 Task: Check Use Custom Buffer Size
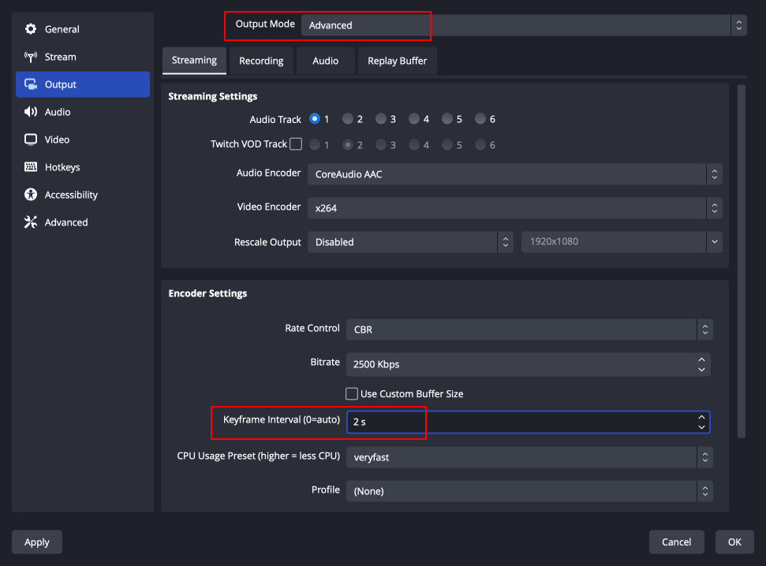(x=351, y=393)
